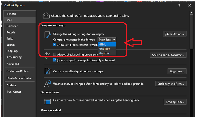Image resolution: width=202 pixels, height=118 pixels.
Task: Click the vertical scrollbar thumb
Action: 191,32
